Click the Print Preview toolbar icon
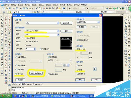131x98 pixels. tap(17, 8)
